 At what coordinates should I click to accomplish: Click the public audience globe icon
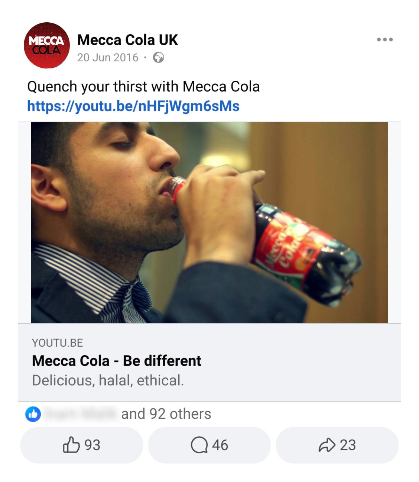coord(159,58)
